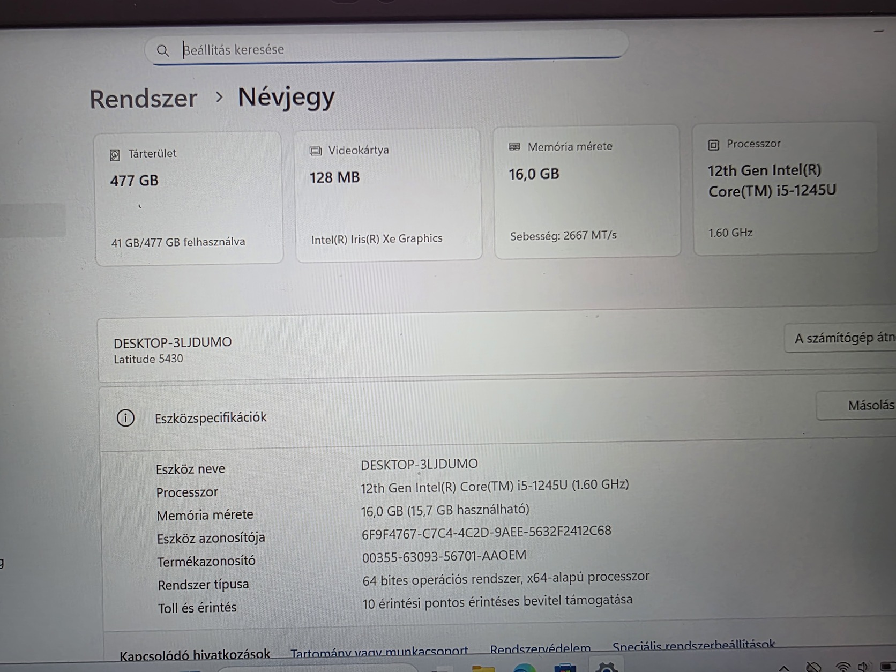Click the Másolás copy button
The width and height of the screenshot is (896, 672).
[856, 405]
